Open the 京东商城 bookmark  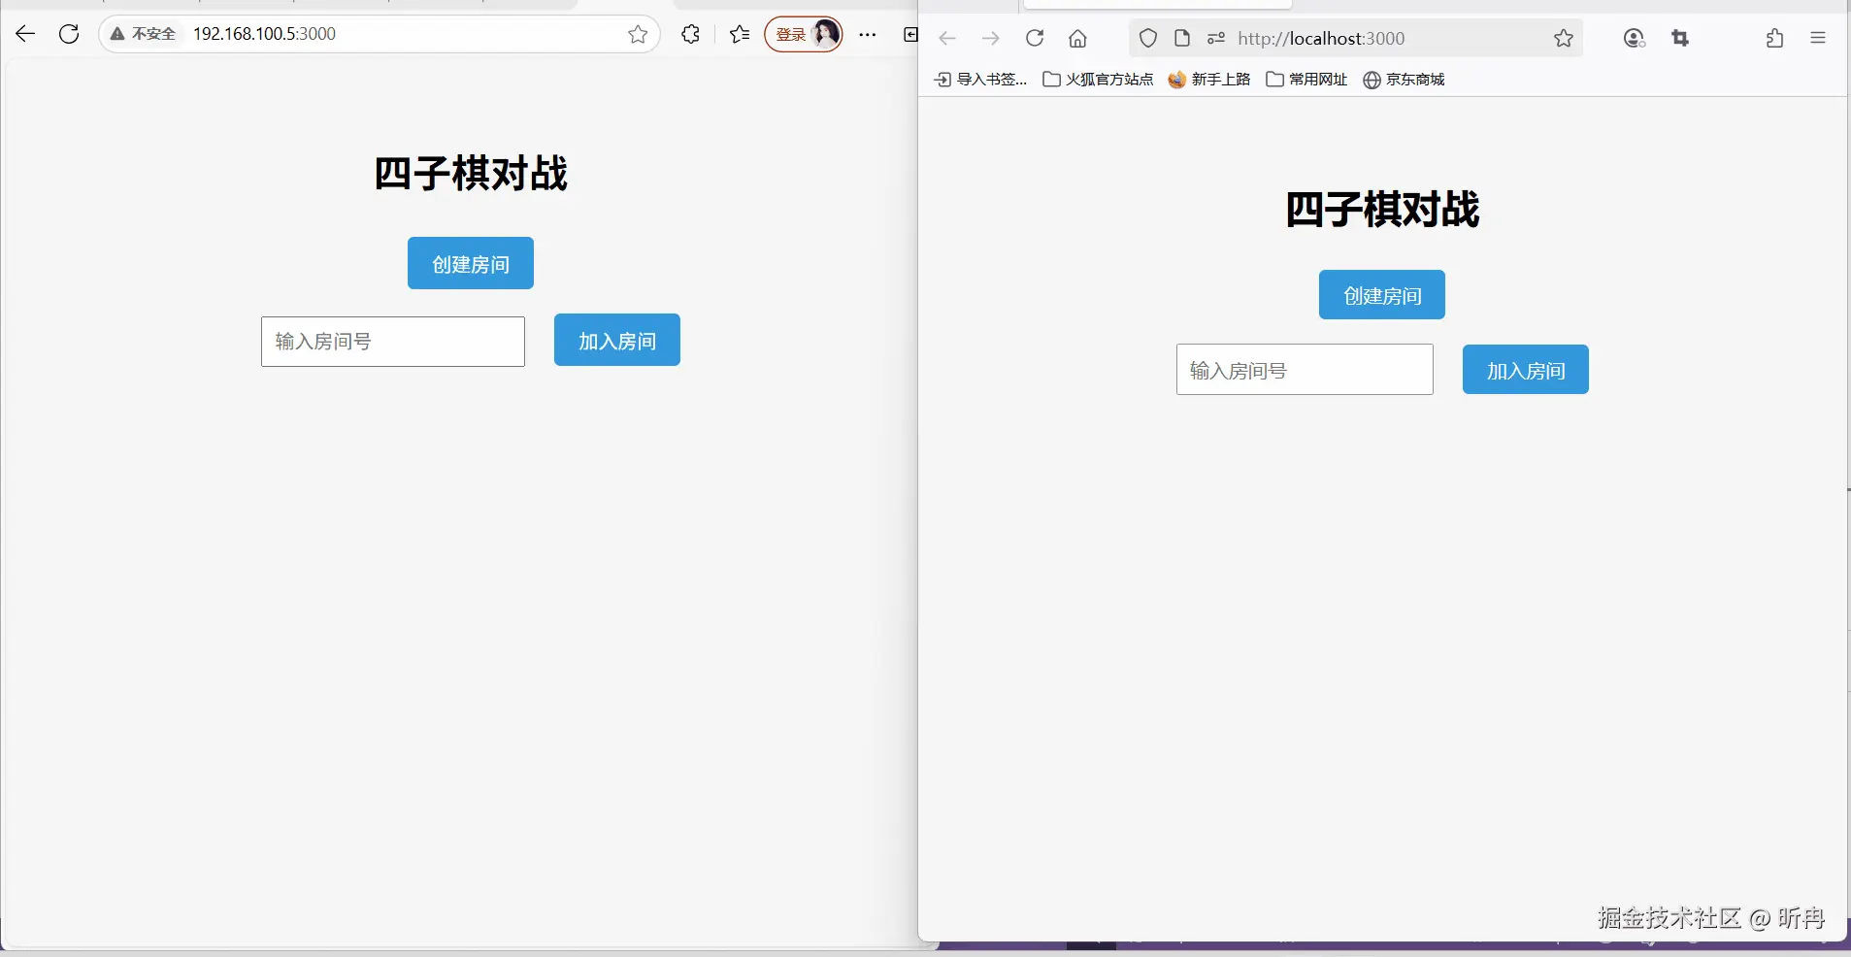(1404, 80)
